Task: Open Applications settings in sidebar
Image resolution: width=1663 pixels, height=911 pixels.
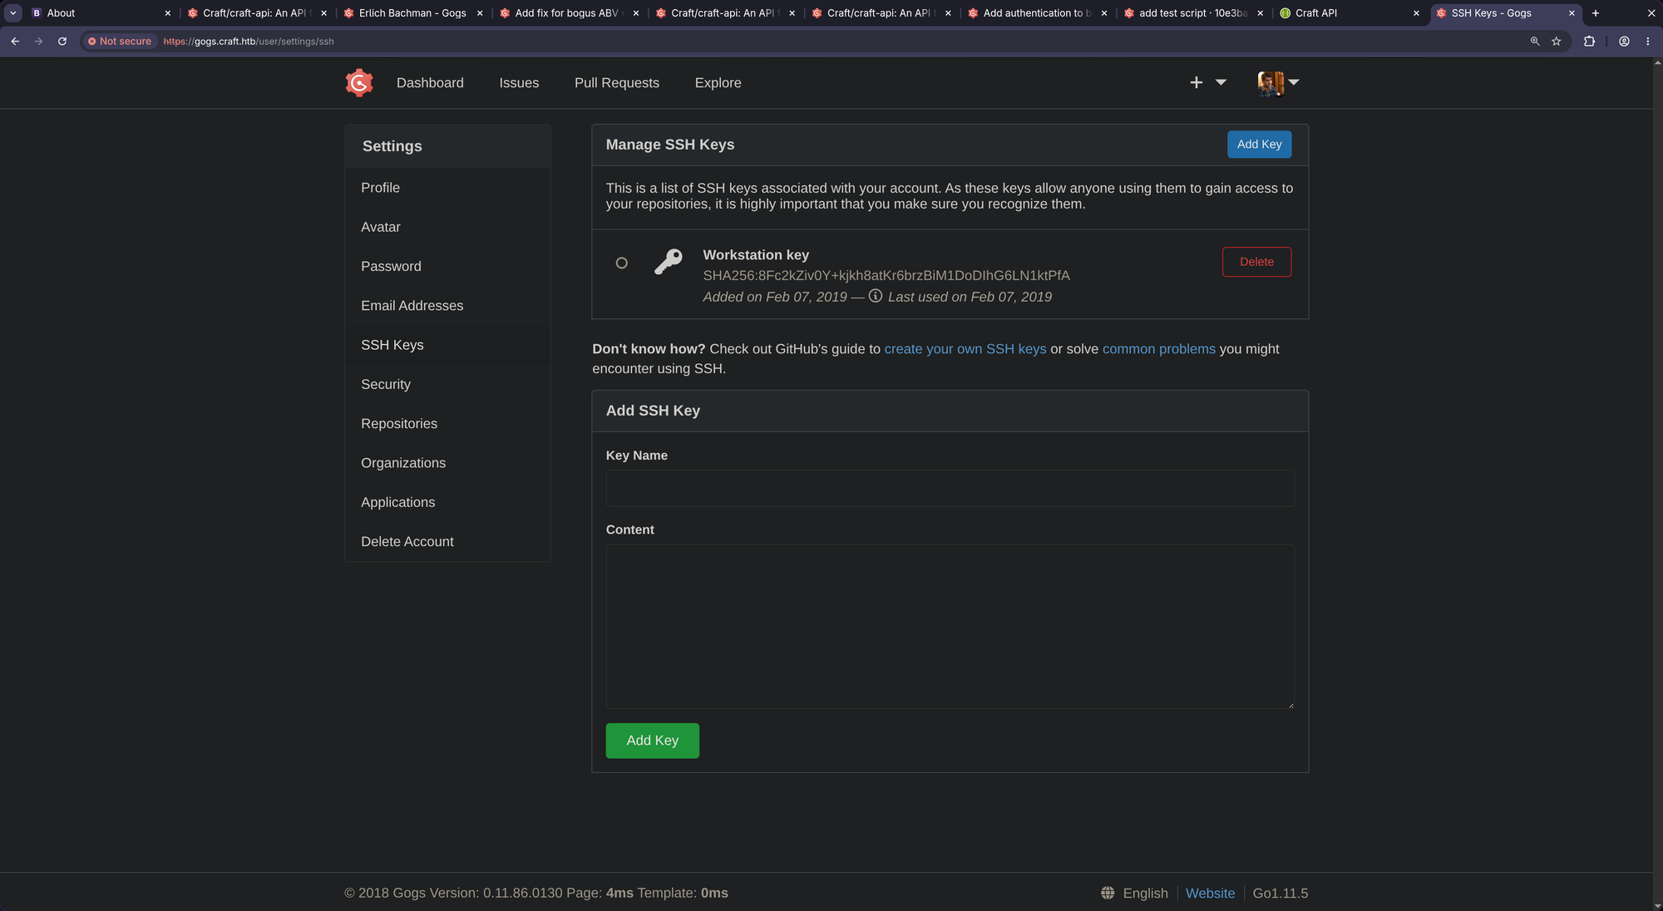Action: (447, 502)
